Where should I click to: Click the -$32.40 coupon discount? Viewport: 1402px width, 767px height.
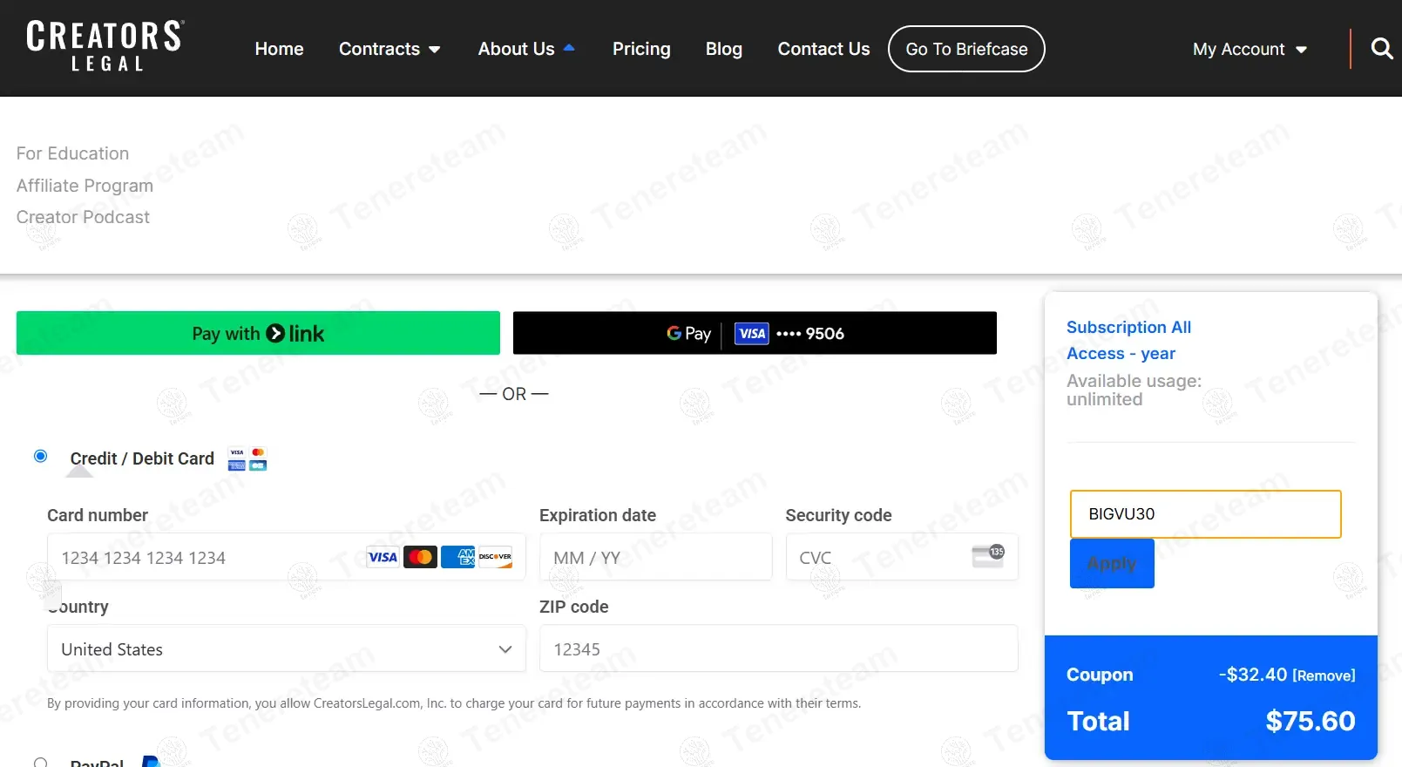click(1252, 675)
